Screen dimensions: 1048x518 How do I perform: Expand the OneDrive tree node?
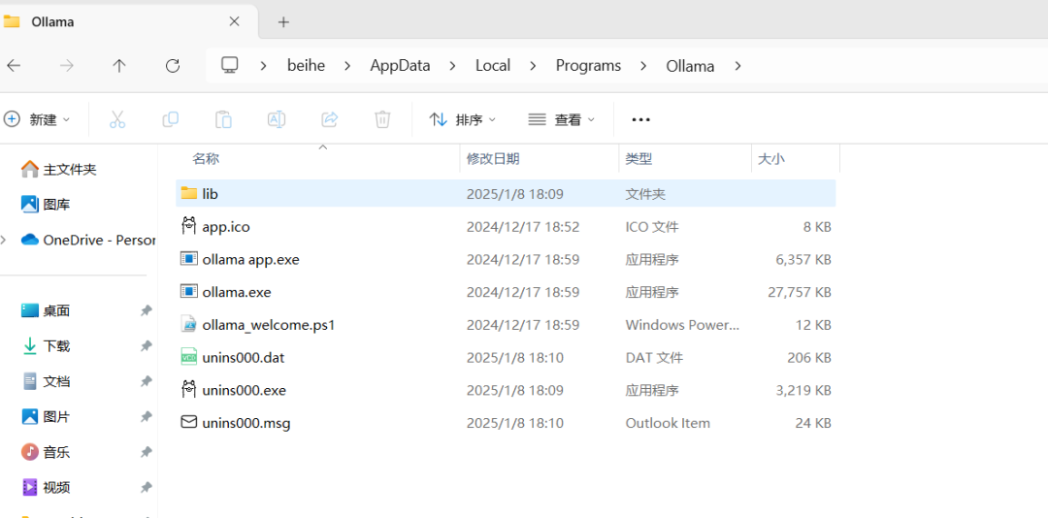(4, 240)
